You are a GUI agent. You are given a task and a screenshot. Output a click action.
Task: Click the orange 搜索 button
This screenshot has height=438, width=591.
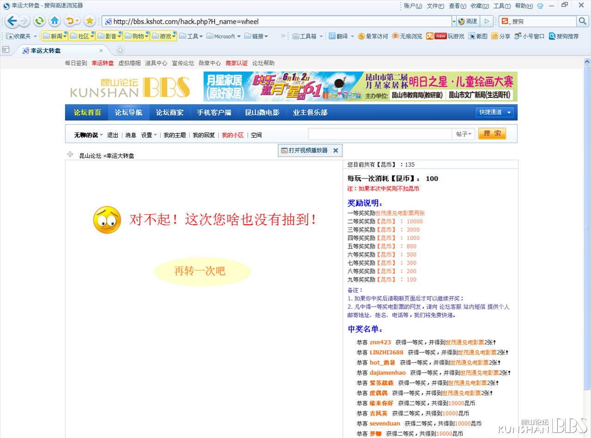pos(492,133)
